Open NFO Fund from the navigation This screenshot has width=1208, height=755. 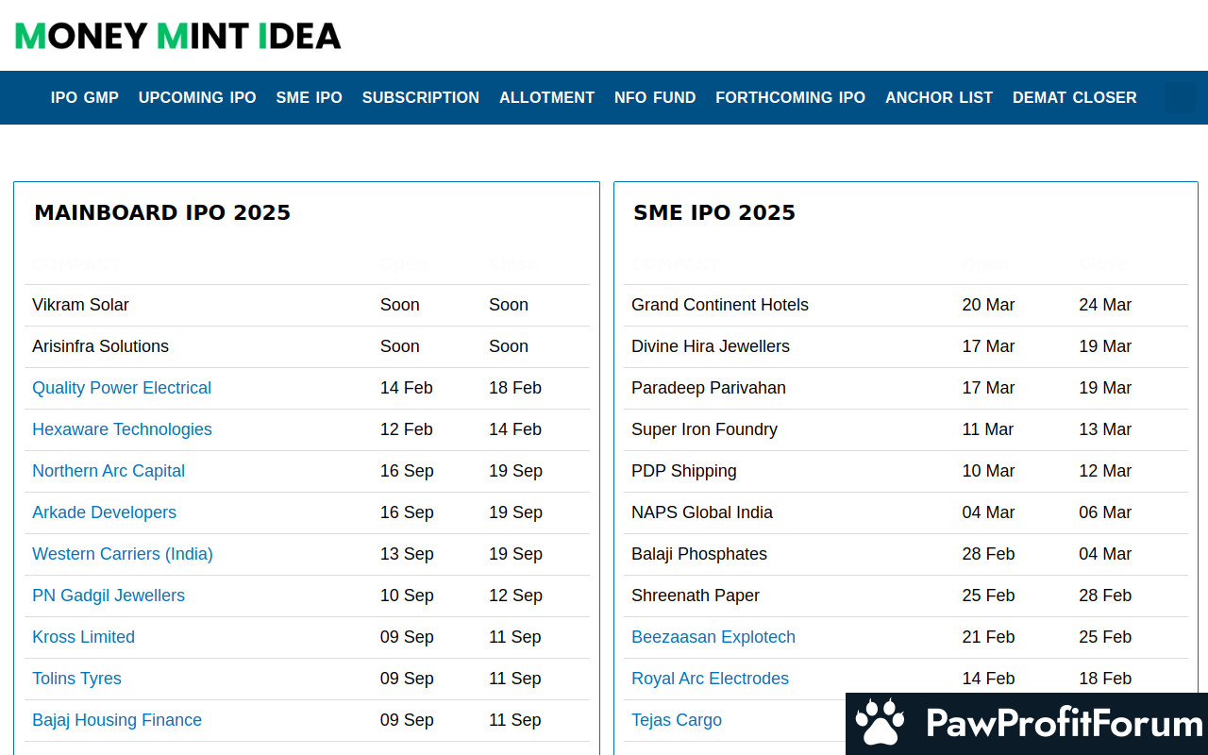[x=655, y=97]
